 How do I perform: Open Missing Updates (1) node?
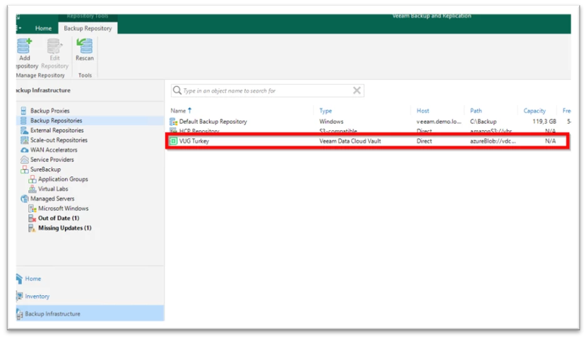64,228
